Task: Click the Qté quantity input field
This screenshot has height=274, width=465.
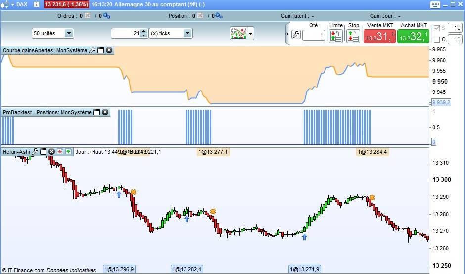Action: click(314, 35)
